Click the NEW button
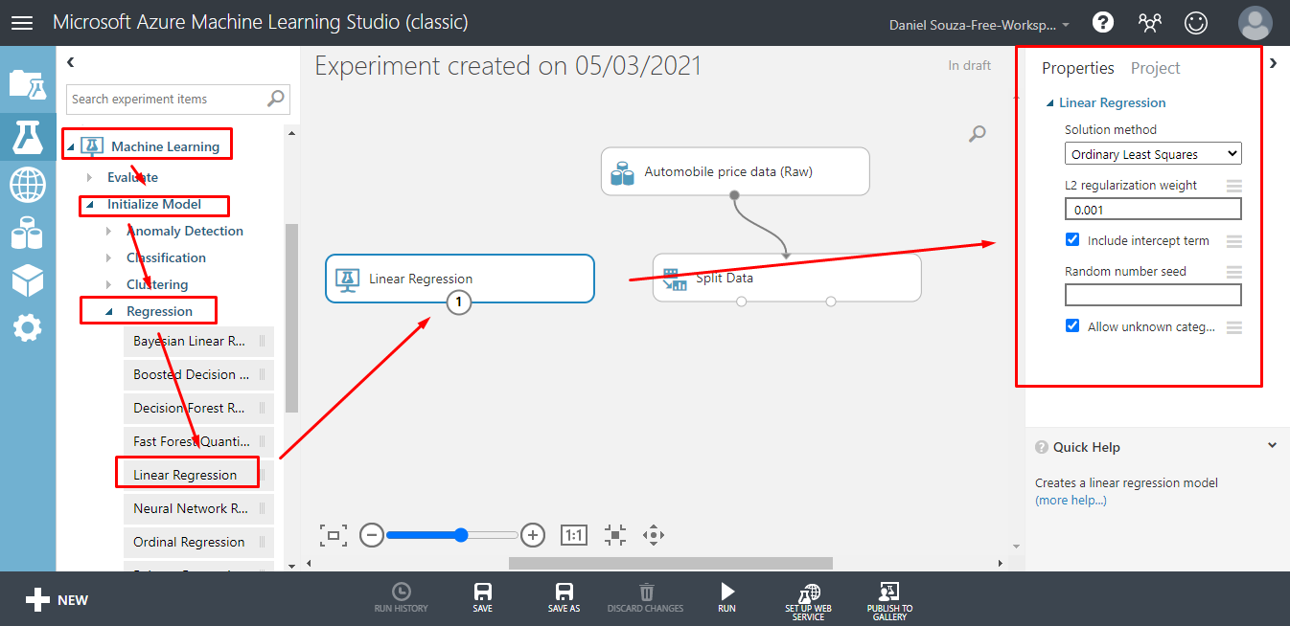The height and width of the screenshot is (626, 1290). pos(58,600)
